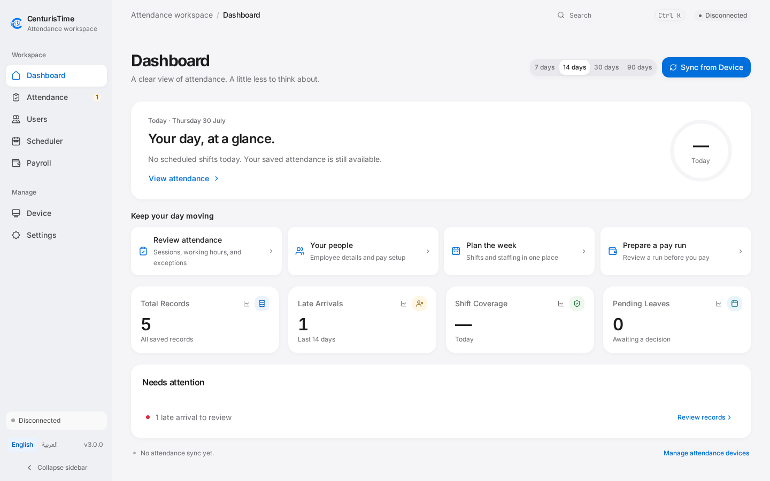770x481 pixels.
Task: Open the Review records link
Action: pos(704,417)
